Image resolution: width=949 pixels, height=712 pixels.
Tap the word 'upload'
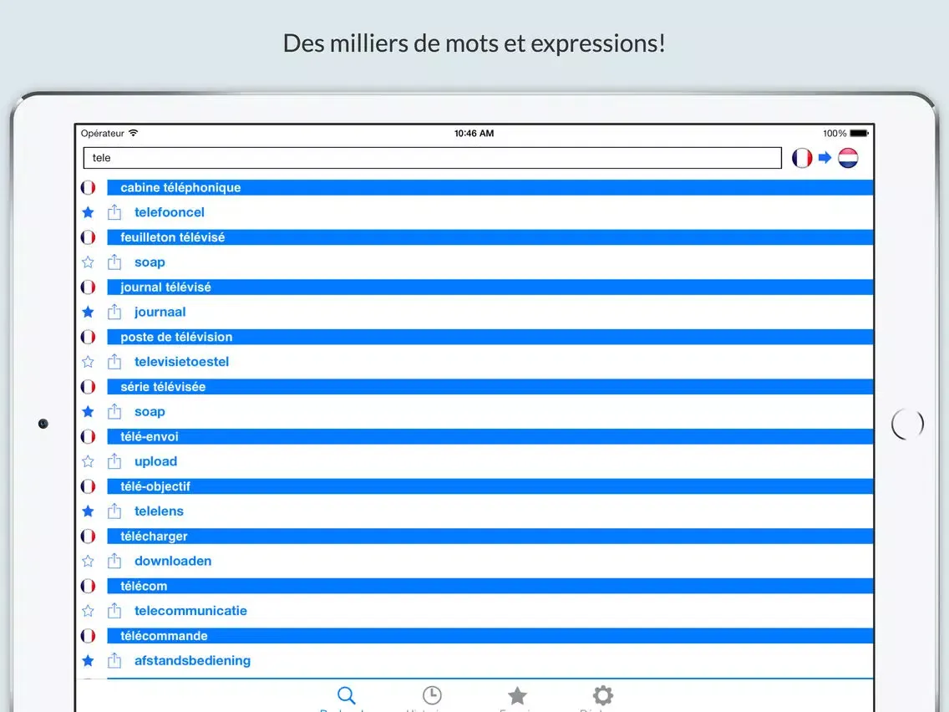(155, 462)
